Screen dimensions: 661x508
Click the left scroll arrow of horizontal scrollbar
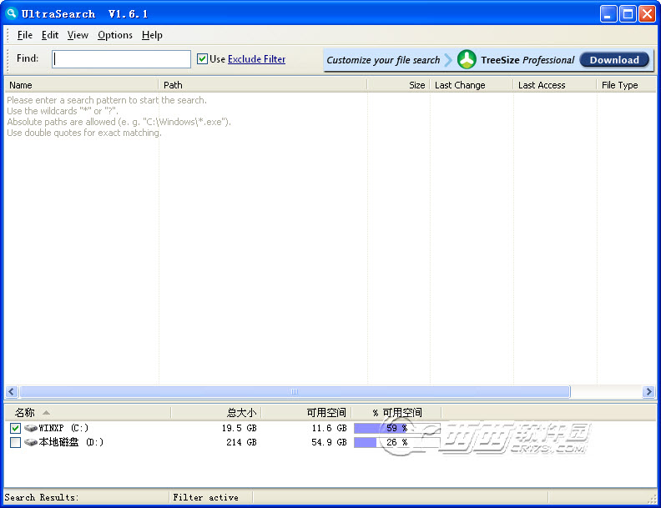coord(12,391)
